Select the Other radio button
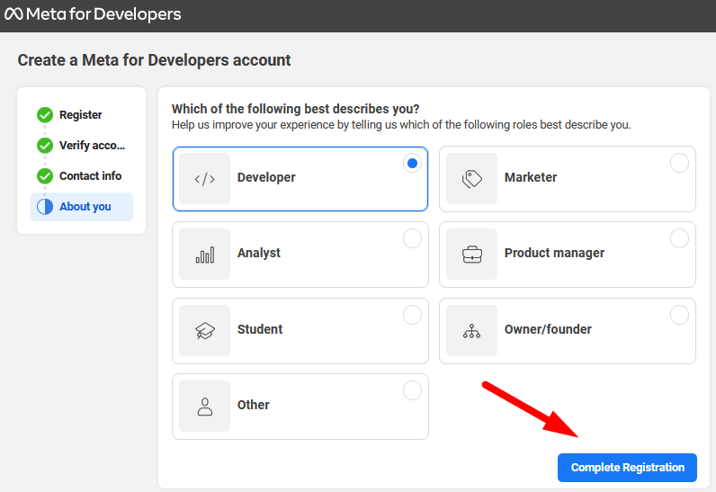The height and width of the screenshot is (492, 716). [x=412, y=390]
